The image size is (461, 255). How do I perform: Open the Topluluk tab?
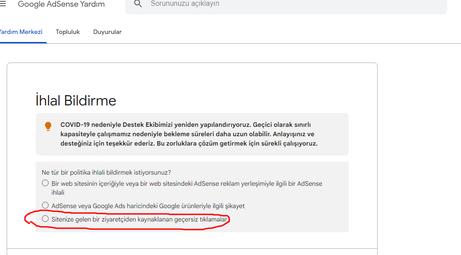pyautogui.click(x=68, y=32)
